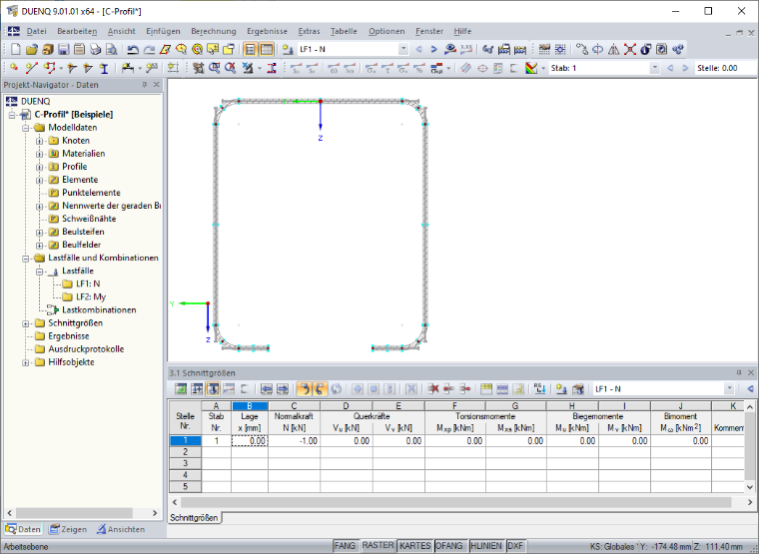759x554 pixels.
Task: Open the print icon in the main toolbar
Action: [x=95, y=49]
